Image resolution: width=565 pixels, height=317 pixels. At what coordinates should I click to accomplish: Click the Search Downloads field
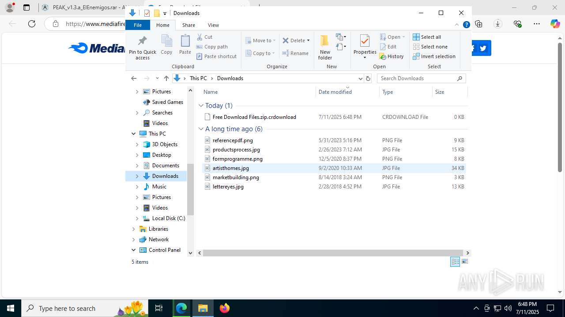point(422,78)
